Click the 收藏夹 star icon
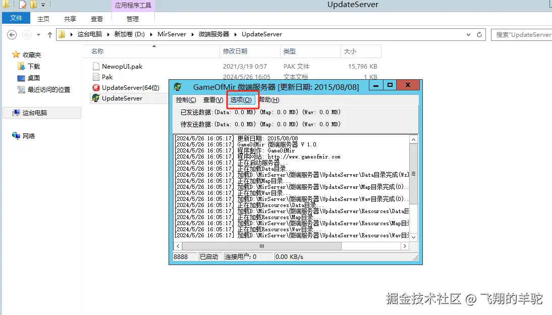Image resolution: width=552 pixels, height=315 pixels. 16,54
